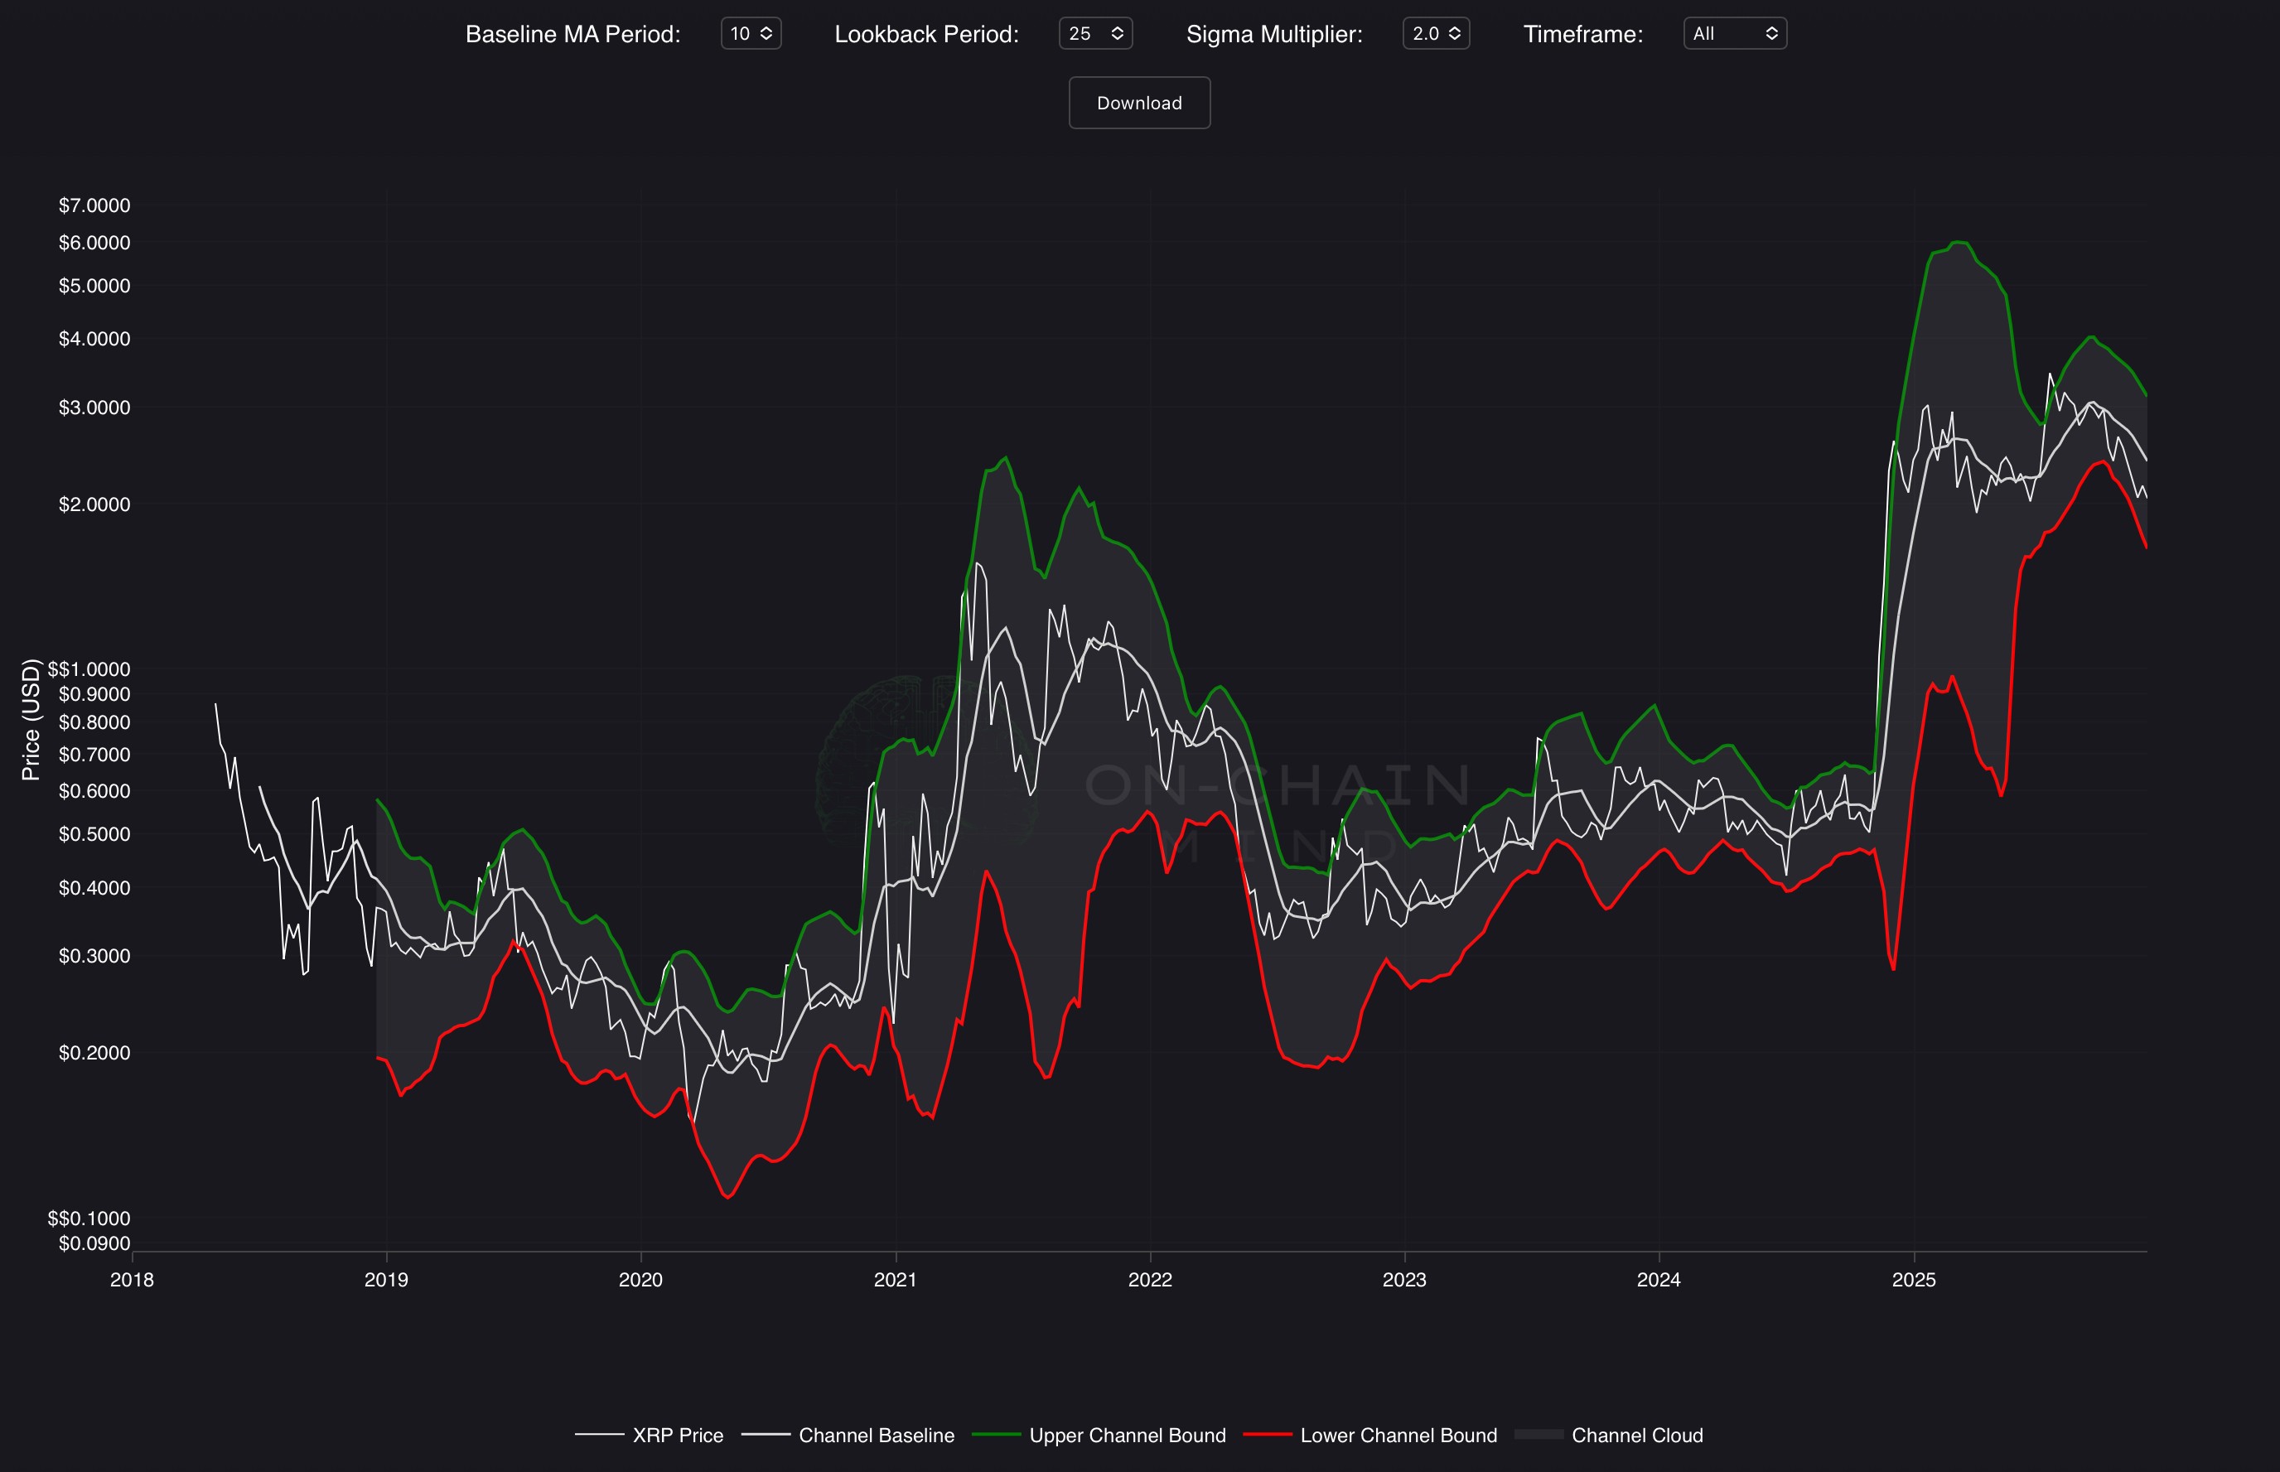Open the Lookback Period dropdown
The width and height of the screenshot is (2280, 1472).
click(1094, 33)
